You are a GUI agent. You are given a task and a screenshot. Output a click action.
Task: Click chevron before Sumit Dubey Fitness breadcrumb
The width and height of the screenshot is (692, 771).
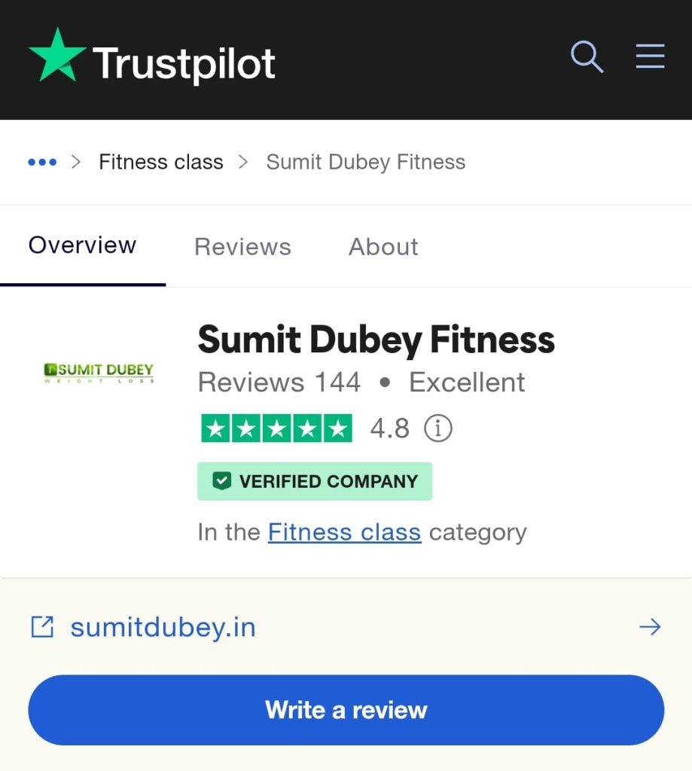(x=243, y=162)
